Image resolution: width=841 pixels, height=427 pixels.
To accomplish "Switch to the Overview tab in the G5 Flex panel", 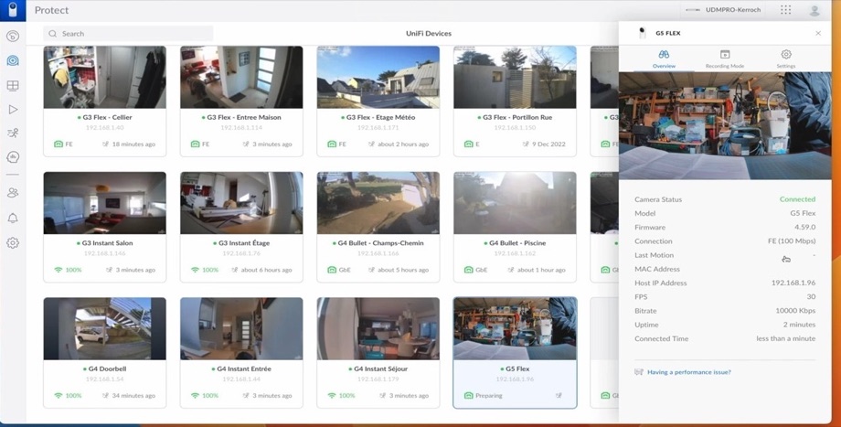I will click(664, 59).
